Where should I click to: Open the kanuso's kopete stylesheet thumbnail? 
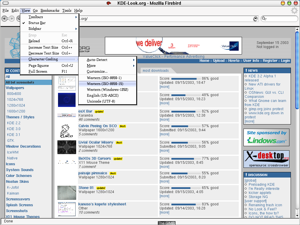pos(67,209)
